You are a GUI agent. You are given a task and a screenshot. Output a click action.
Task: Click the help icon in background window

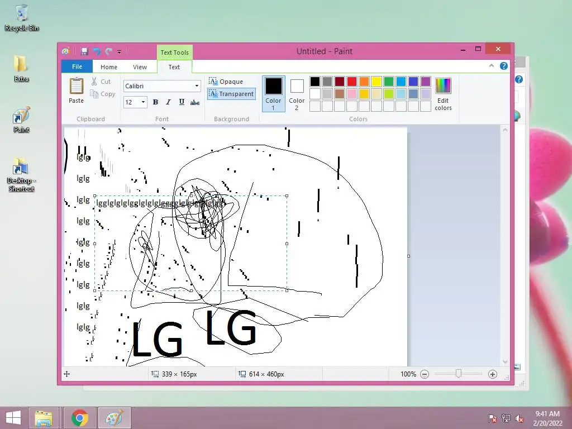(519, 79)
